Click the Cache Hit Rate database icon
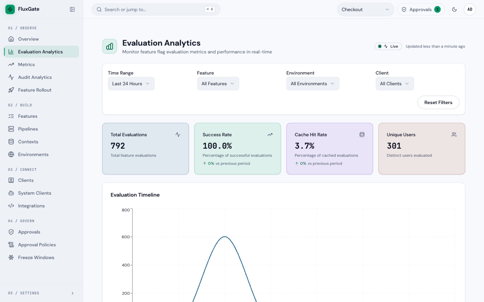The height and width of the screenshot is (302, 484). (x=362, y=135)
